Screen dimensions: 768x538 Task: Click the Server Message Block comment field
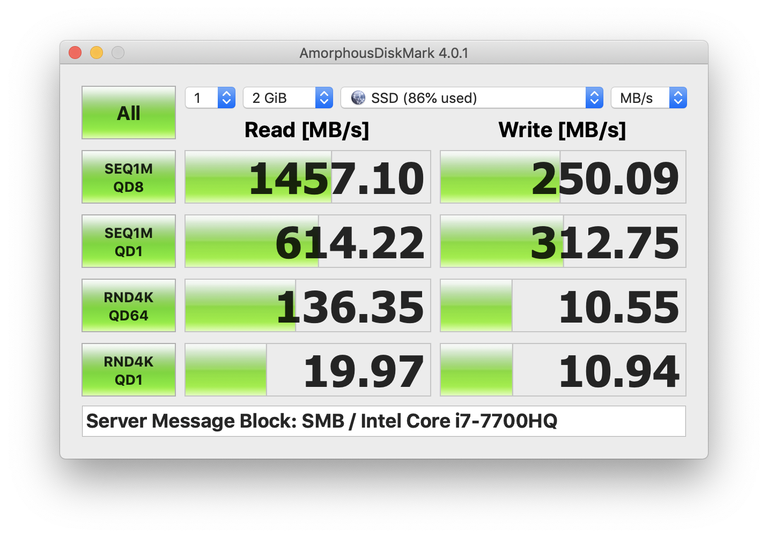[x=384, y=421]
